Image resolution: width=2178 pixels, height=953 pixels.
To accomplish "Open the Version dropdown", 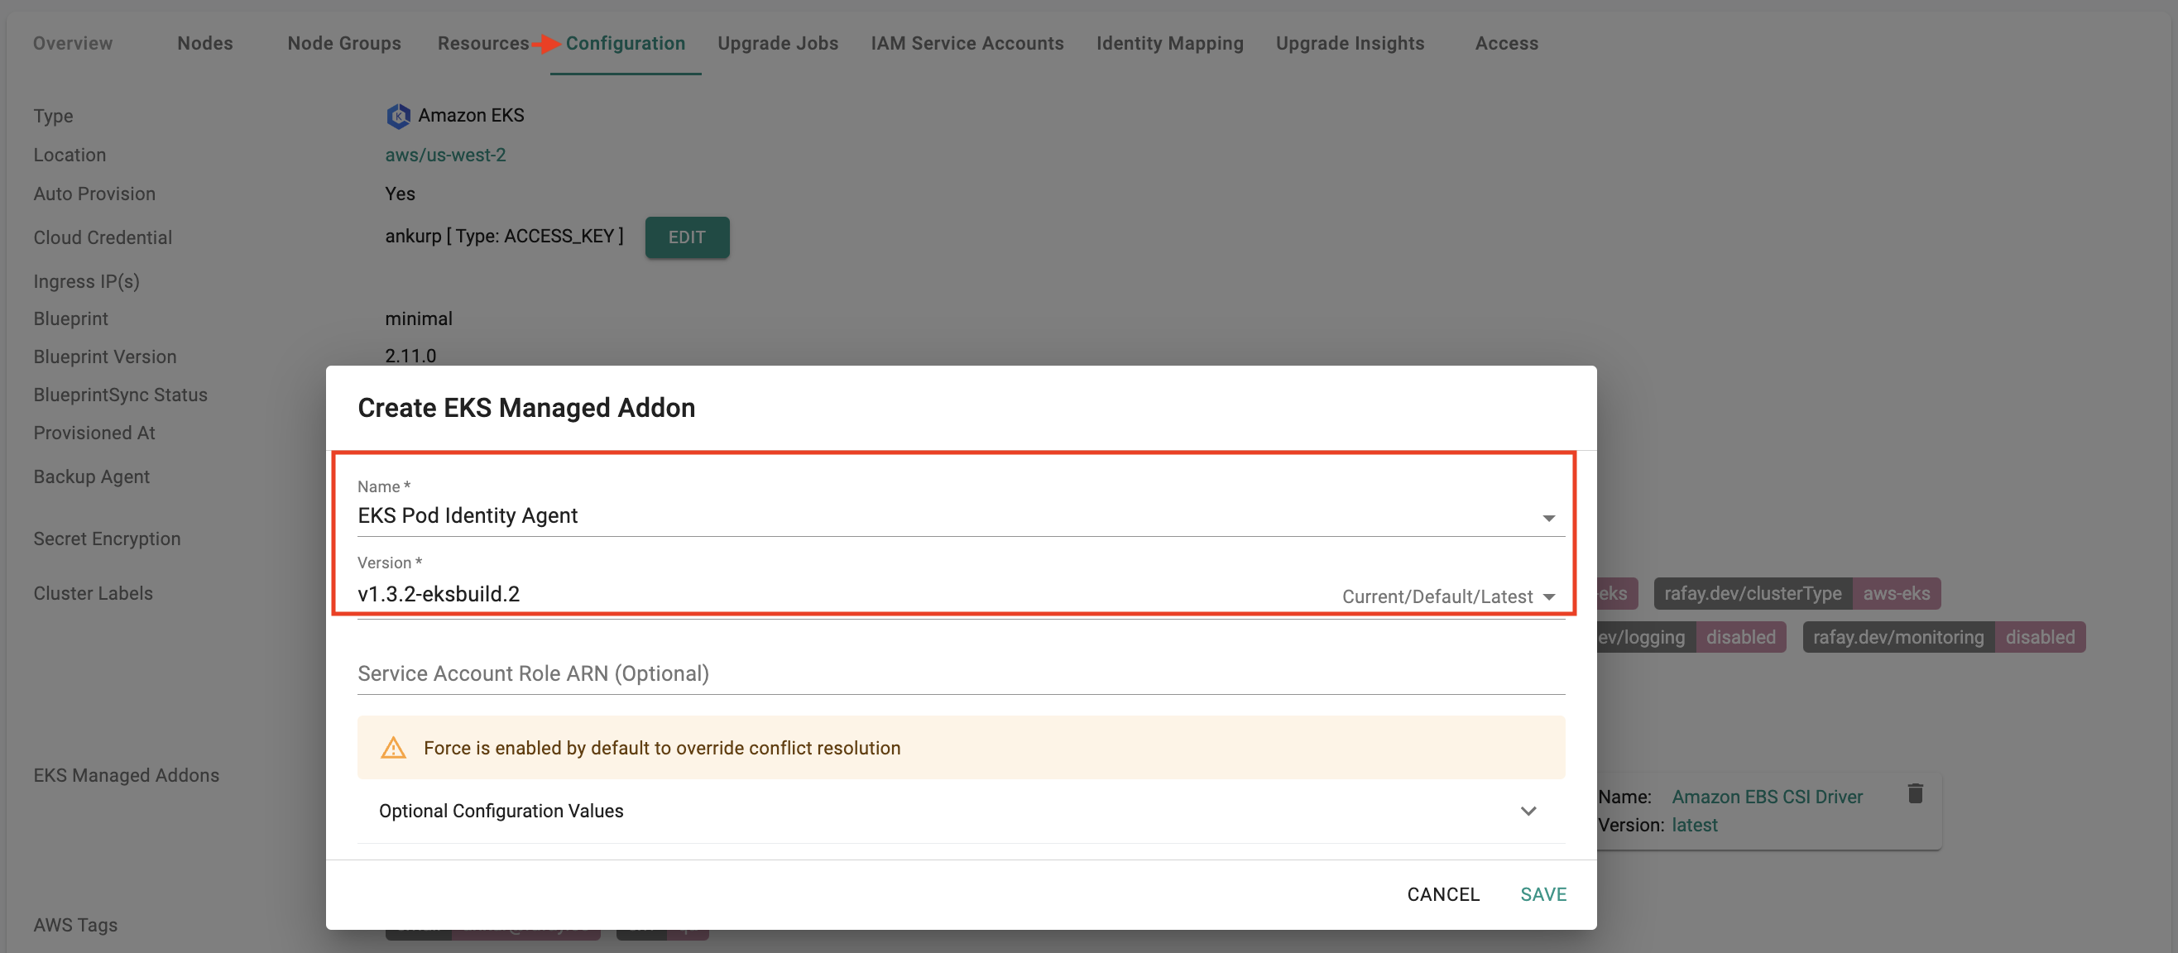I will click(961, 595).
